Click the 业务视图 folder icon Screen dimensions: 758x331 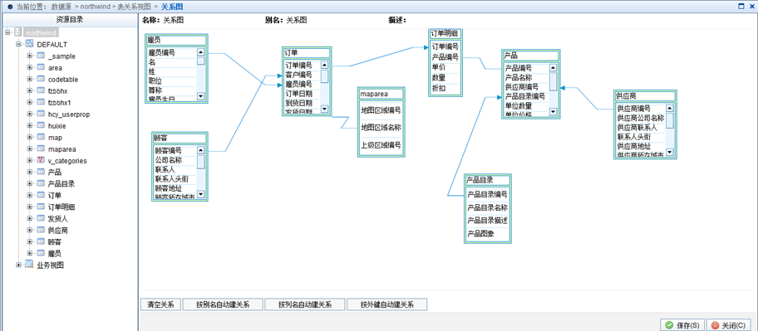pyautogui.click(x=29, y=265)
